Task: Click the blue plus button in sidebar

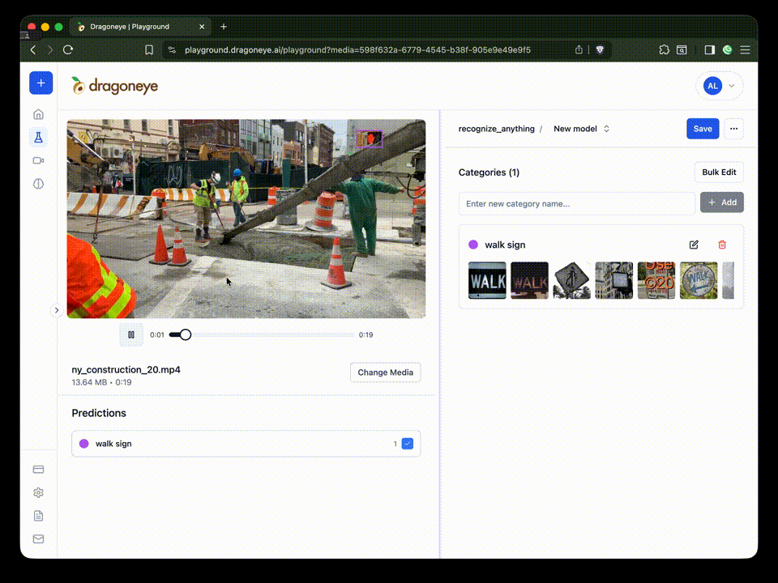Action: click(x=41, y=83)
